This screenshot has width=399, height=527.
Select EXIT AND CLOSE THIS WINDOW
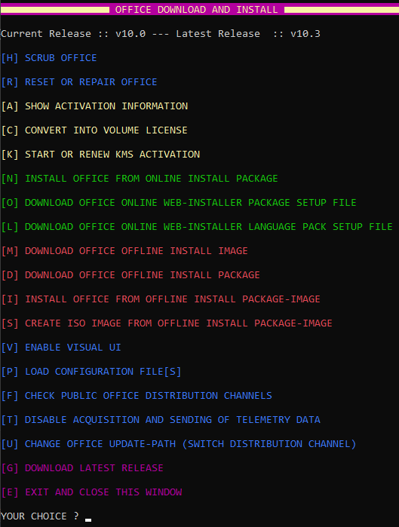click(x=92, y=492)
